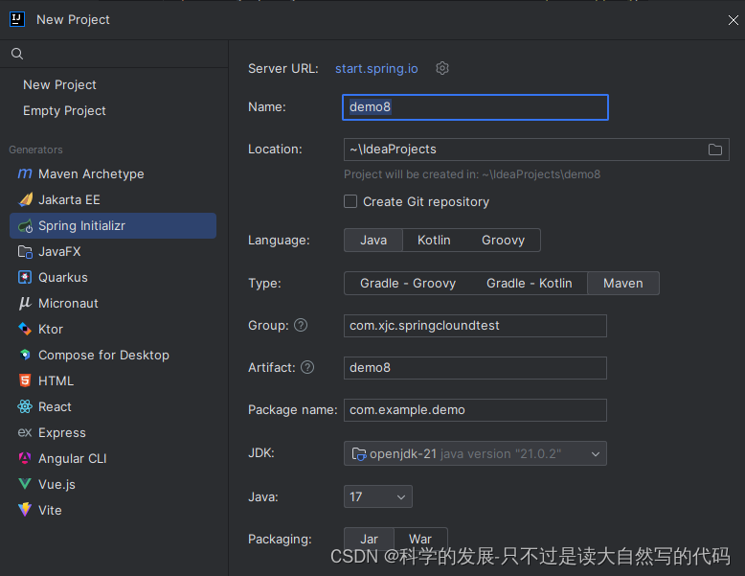
Task: Click the Ktor generator icon
Action: point(25,329)
